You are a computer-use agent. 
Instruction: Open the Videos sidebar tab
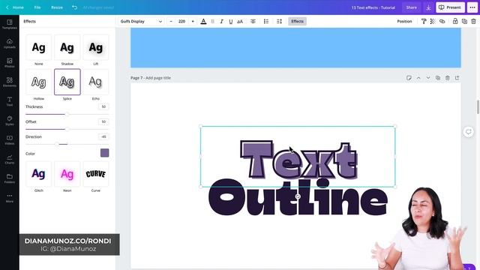10,140
